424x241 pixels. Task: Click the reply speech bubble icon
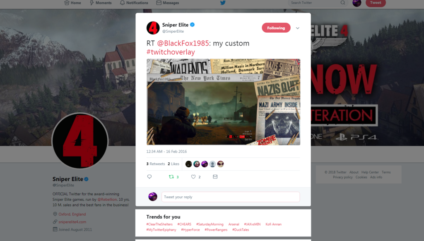tap(149, 177)
